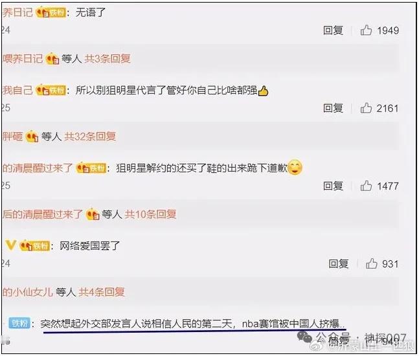Like the comment showing 1477 likes
This screenshot has height=356, width=419.
click(366, 186)
